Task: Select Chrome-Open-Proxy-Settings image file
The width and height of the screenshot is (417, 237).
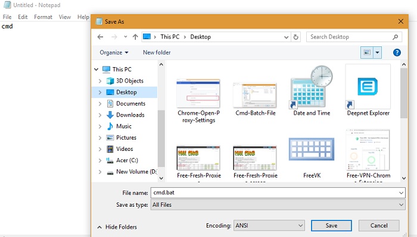Action: click(x=198, y=101)
